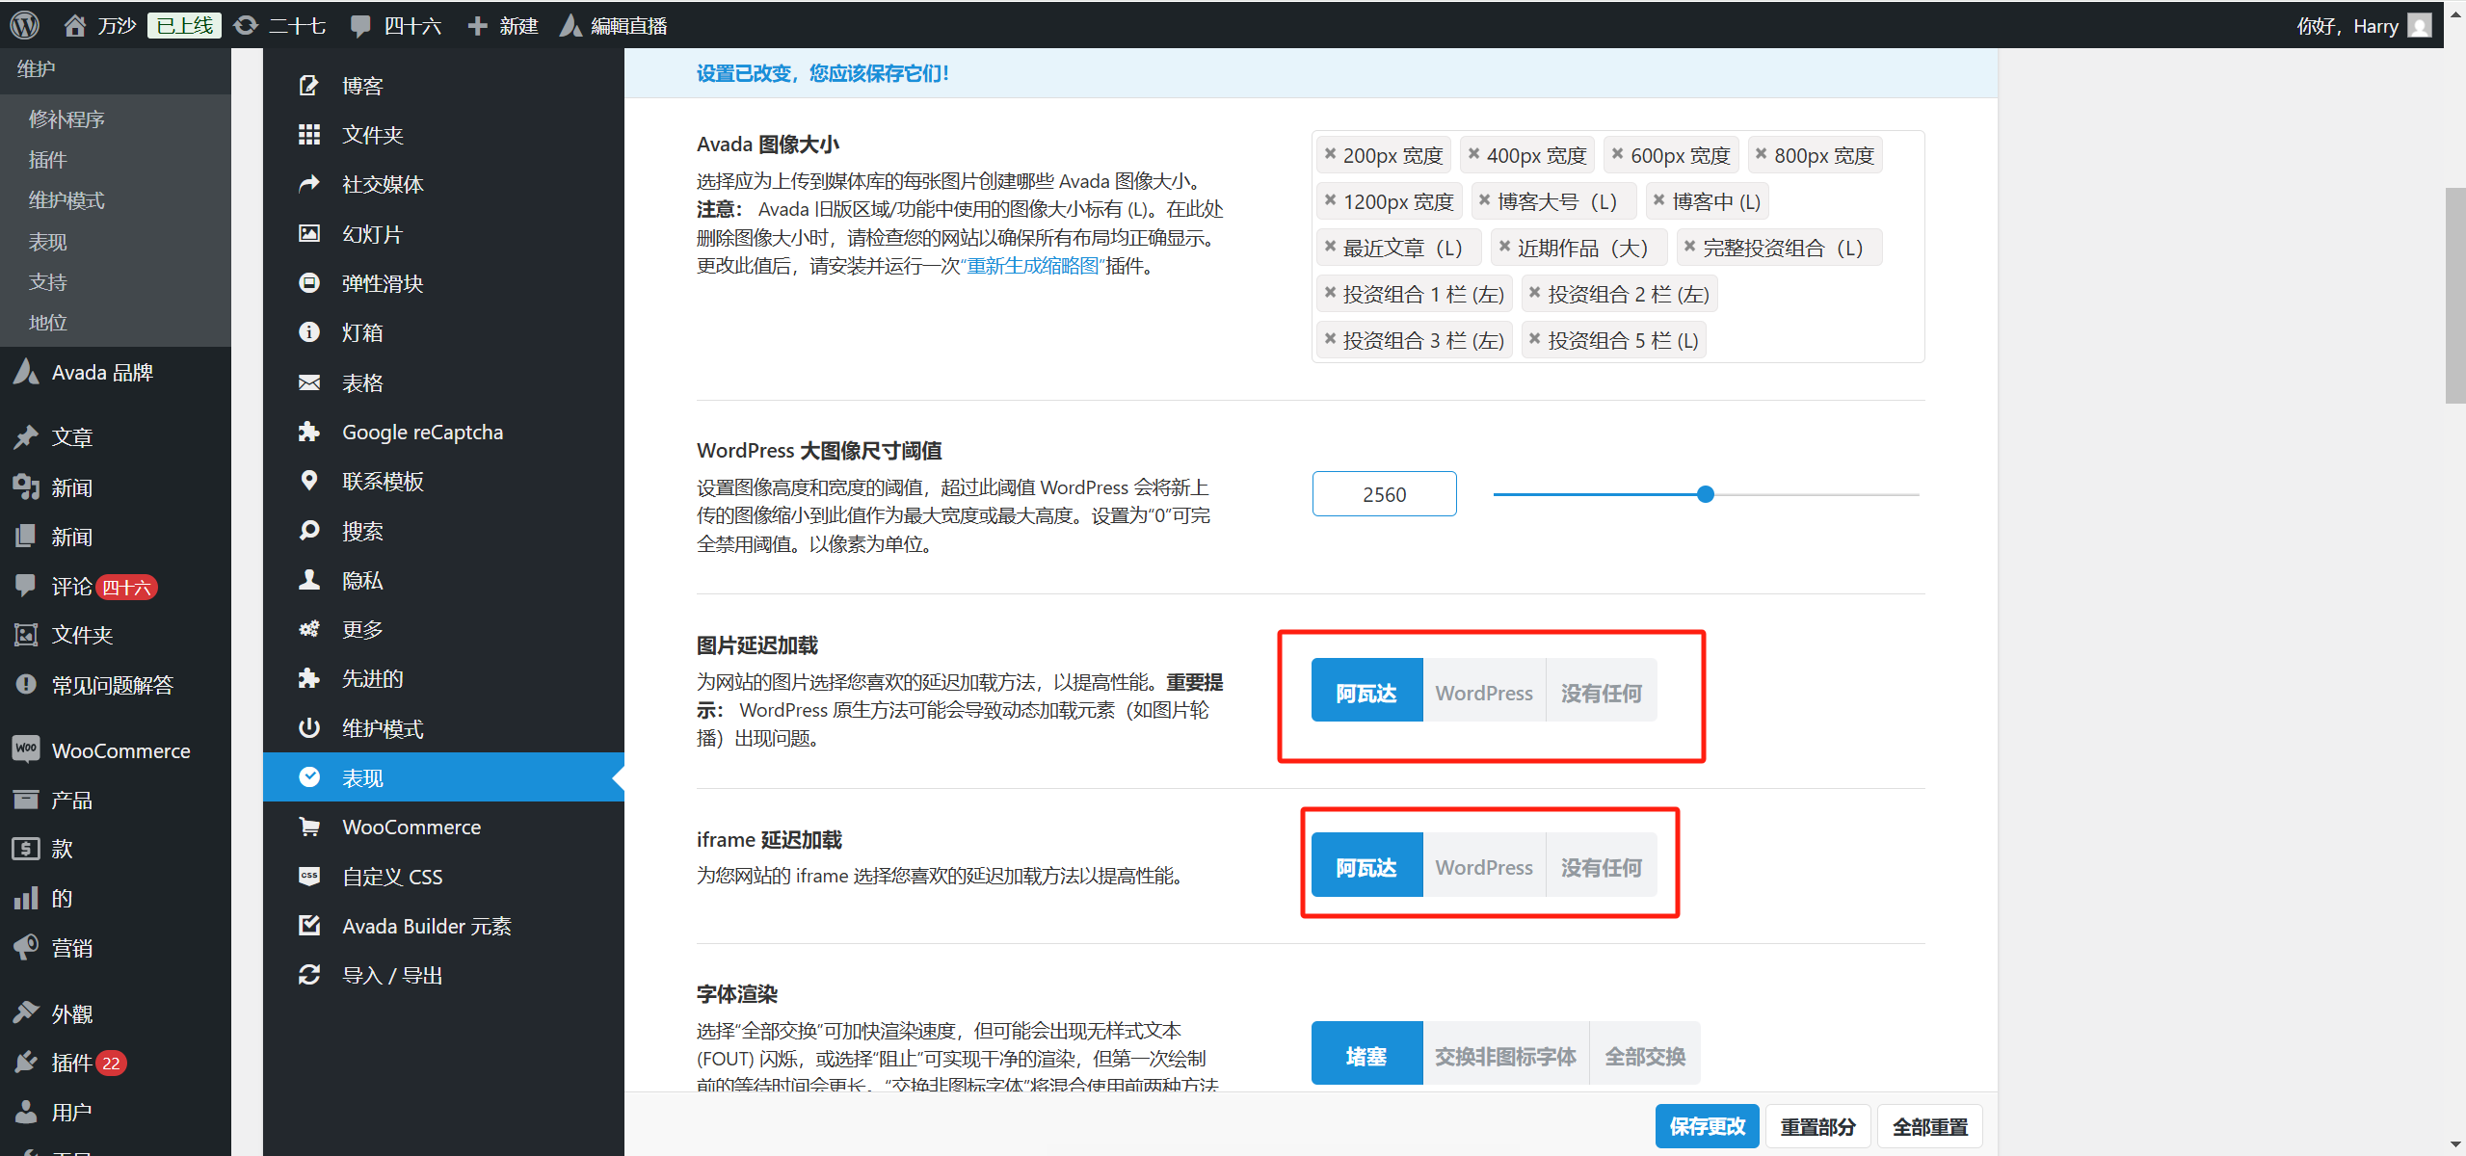2466x1156 pixels.
Task: Remove the 博客大号 (L) tag
Action: [x=1485, y=200]
